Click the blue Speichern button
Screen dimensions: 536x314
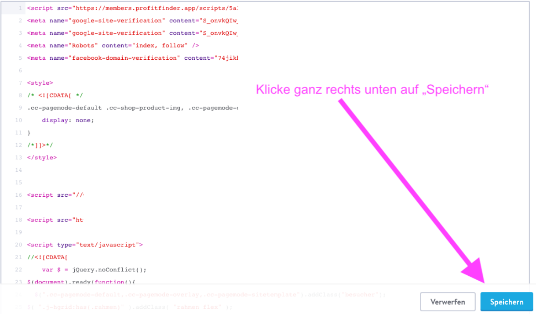(x=507, y=302)
